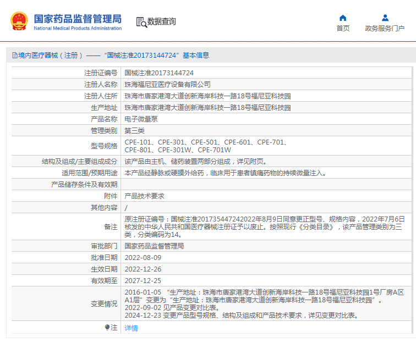Screen dimensions: 416x343
Task: Click the document icon before 境内医疗器械
Action: coord(15,56)
